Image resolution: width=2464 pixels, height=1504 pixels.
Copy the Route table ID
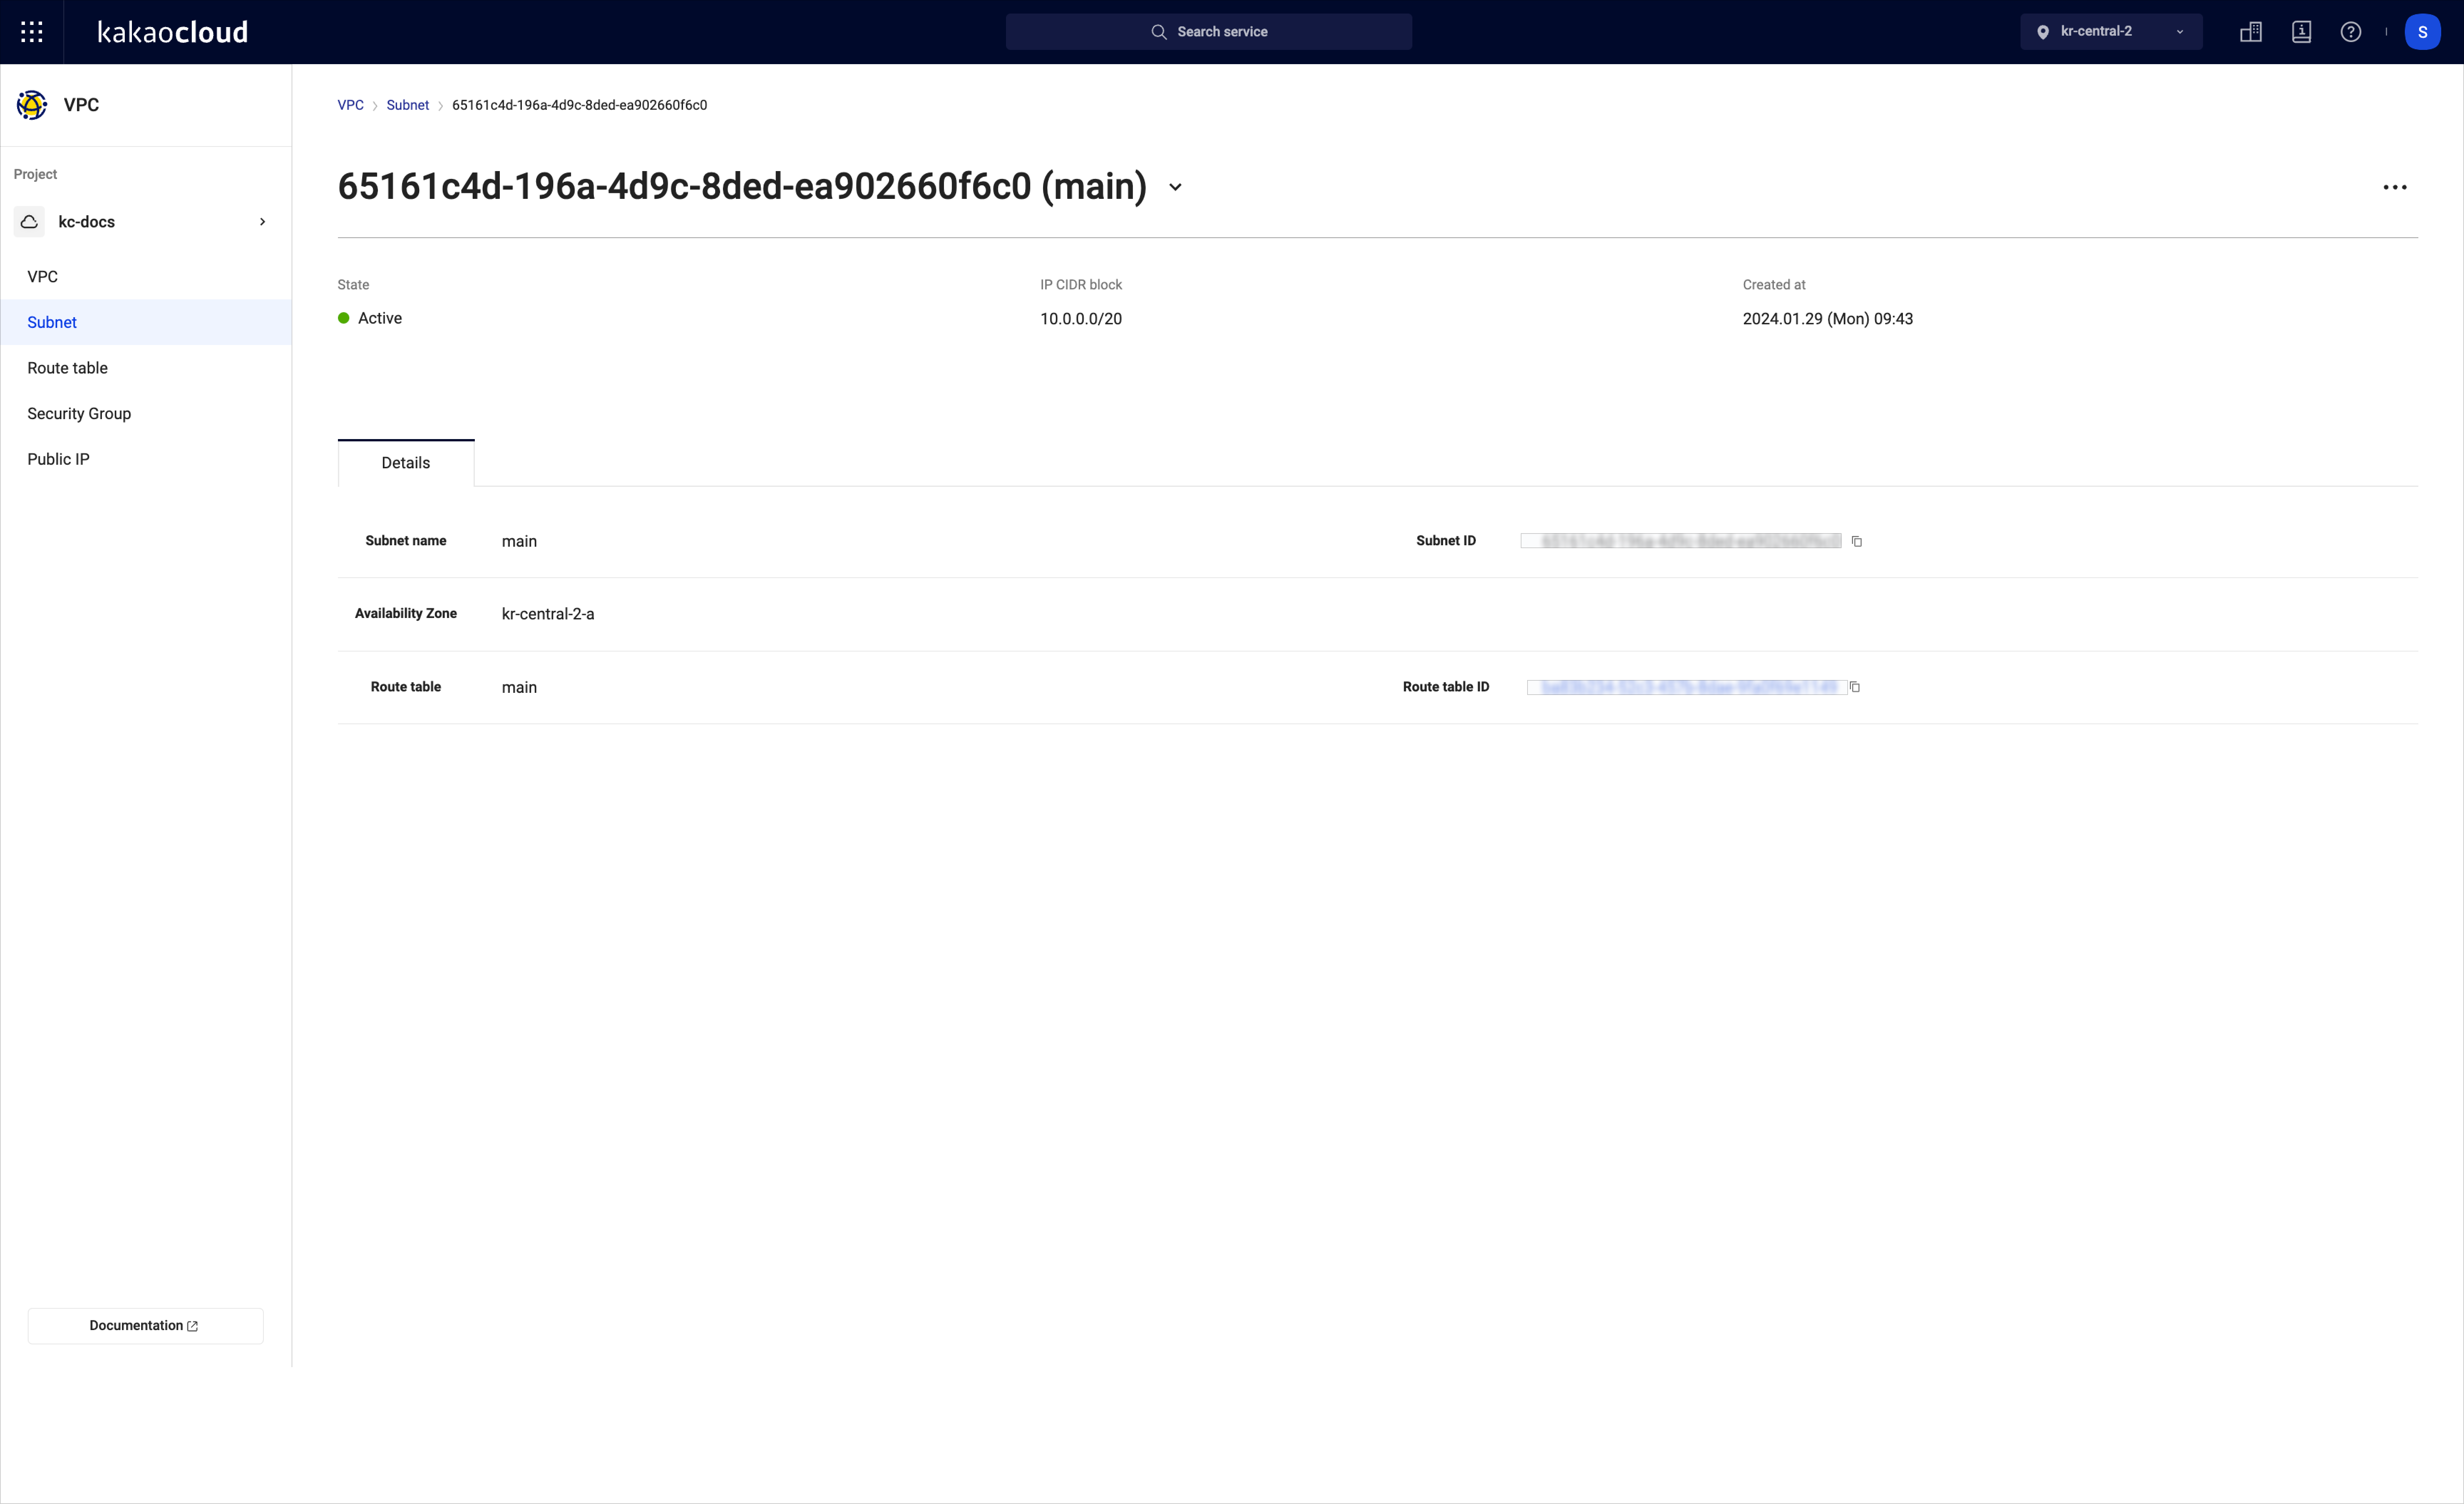tap(1855, 687)
